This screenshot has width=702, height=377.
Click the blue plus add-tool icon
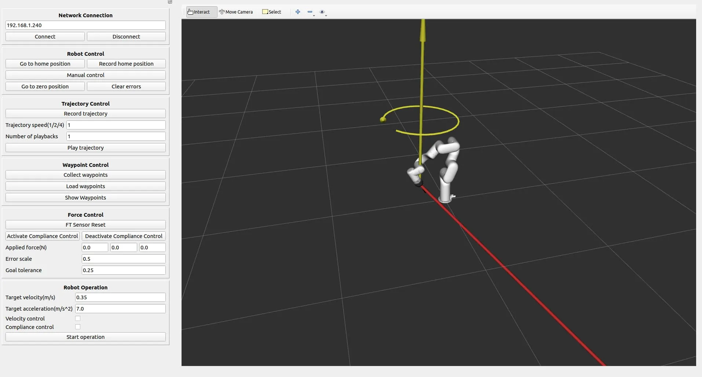coord(298,12)
